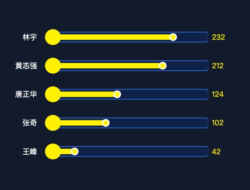Image resolution: width=250 pixels, height=190 pixels.
Task: Click the white-ringed end marker on 张奇's bar
Action: (x=106, y=123)
